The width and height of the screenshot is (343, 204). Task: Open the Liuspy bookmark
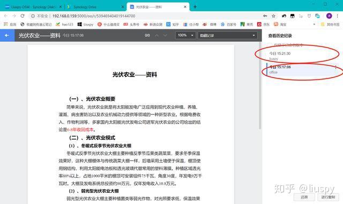[86, 25]
